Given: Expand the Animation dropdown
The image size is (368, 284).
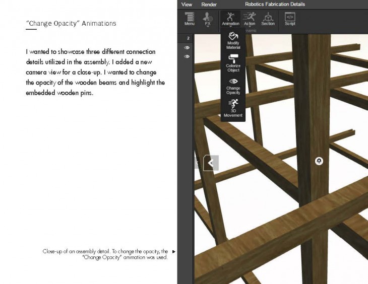Looking at the screenshot, I should pyautogui.click(x=230, y=19).
